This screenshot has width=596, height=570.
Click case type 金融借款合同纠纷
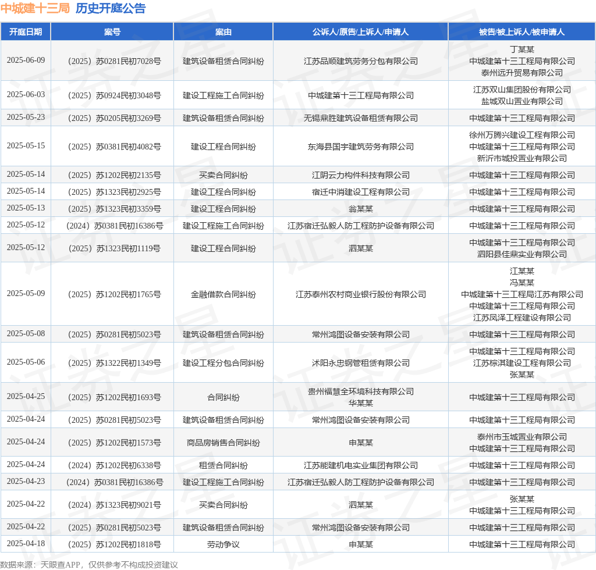coord(223,294)
